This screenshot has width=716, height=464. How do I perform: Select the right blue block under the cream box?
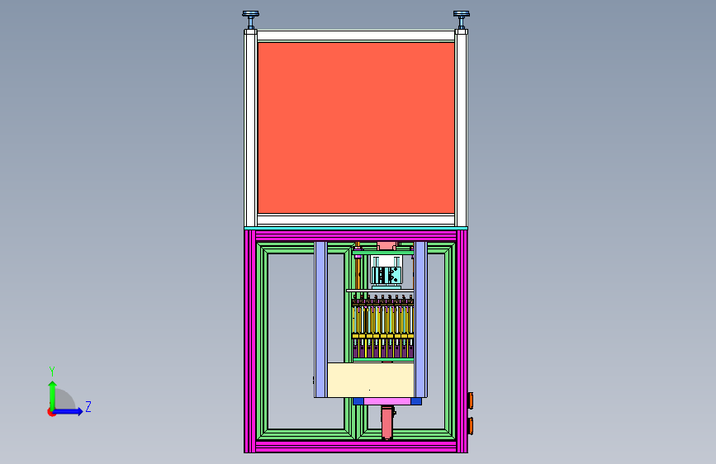click(x=416, y=401)
